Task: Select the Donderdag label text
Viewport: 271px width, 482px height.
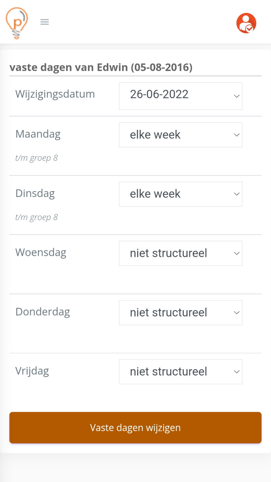Action: (x=43, y=312)
